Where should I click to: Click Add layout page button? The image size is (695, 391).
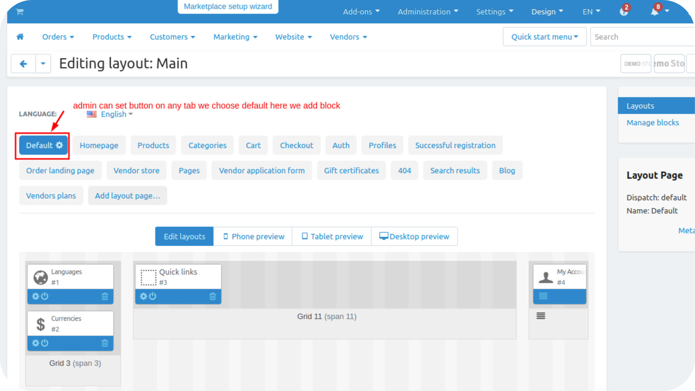click(127, 196)
